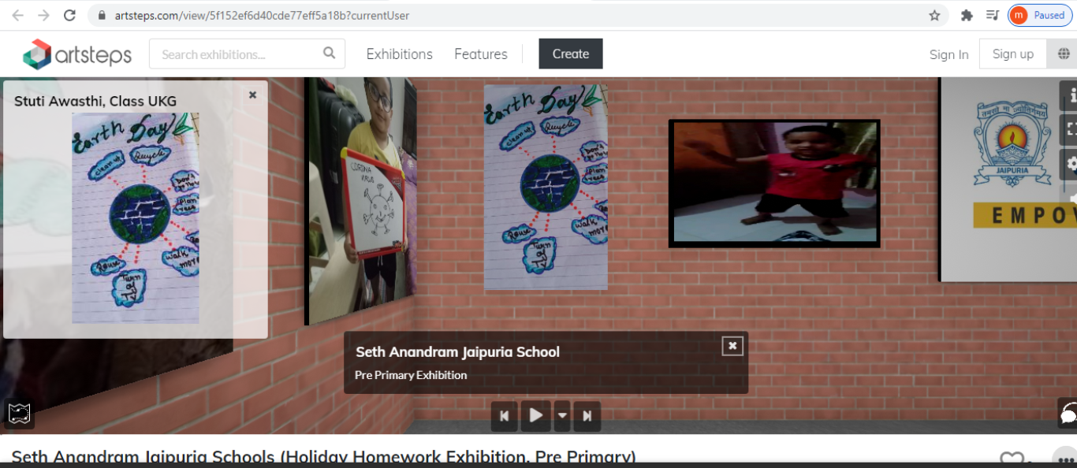The width and height of the screenshot is (1077, 468).
Task: Open the Sign In link
Action: pos(948,54)
